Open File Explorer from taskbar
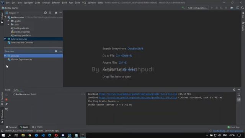The height and width of the screenshot is (138, 245). pyautogui.click(x=23, y=135)
